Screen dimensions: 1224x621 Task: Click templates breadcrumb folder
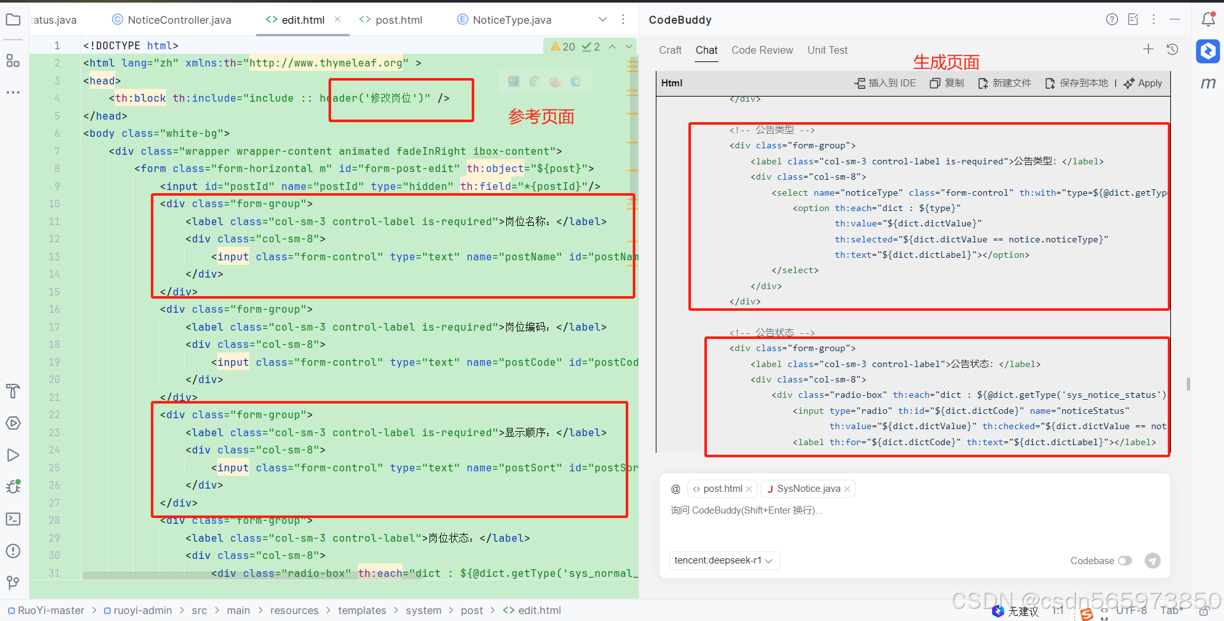coord(362,611)
